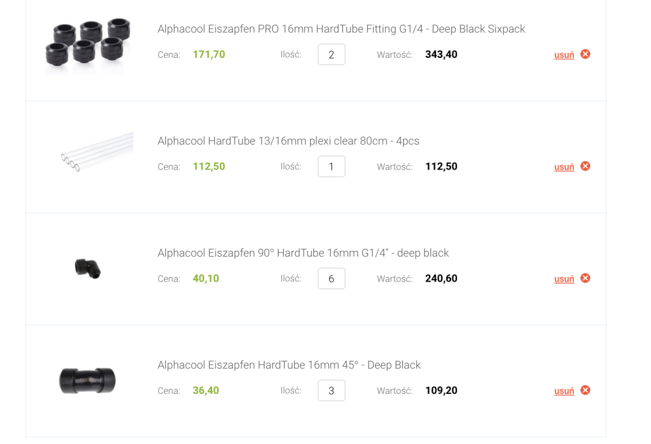651x444 pixels.
Task: Open "Eiszapfen HardTube 16mm 45°" product page
Action: click(x=289, y=365)
